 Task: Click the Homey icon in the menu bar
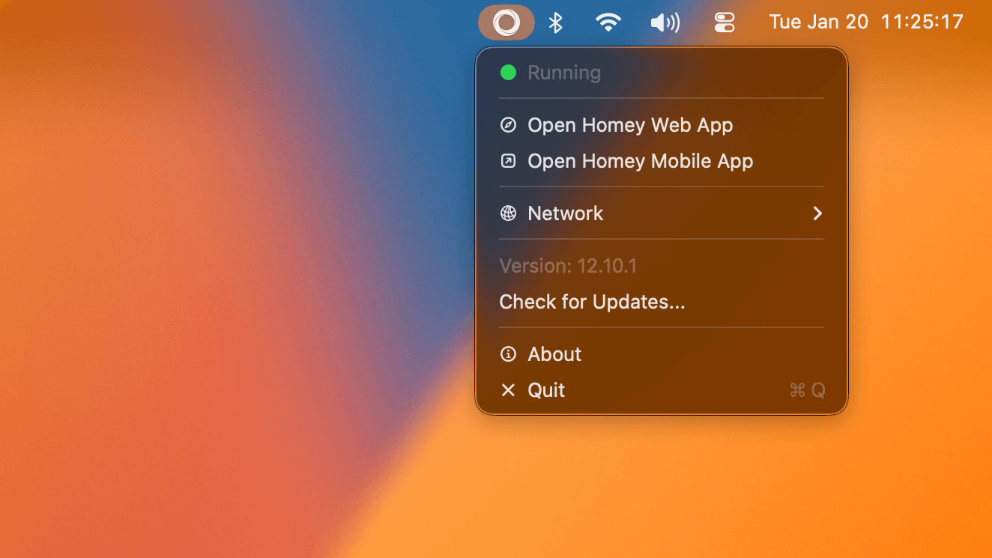(506, 22)
